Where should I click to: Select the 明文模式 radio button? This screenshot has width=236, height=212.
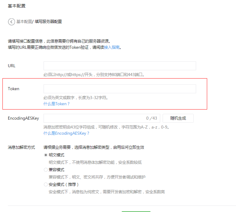pyautogui.click(x=46, y=155)
